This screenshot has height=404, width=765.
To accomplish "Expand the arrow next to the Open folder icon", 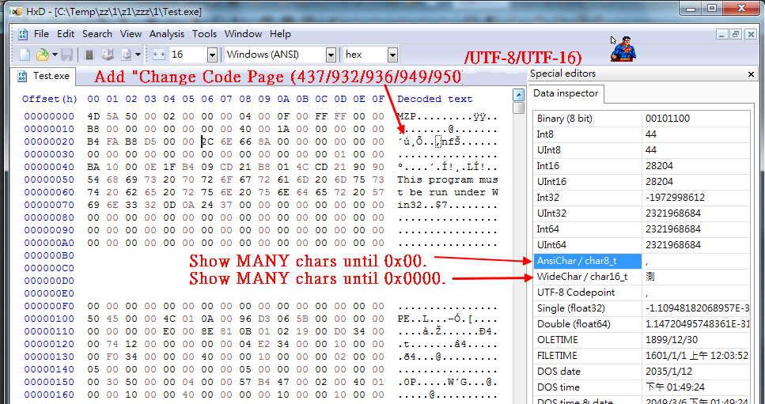I will tap(55, 55).
